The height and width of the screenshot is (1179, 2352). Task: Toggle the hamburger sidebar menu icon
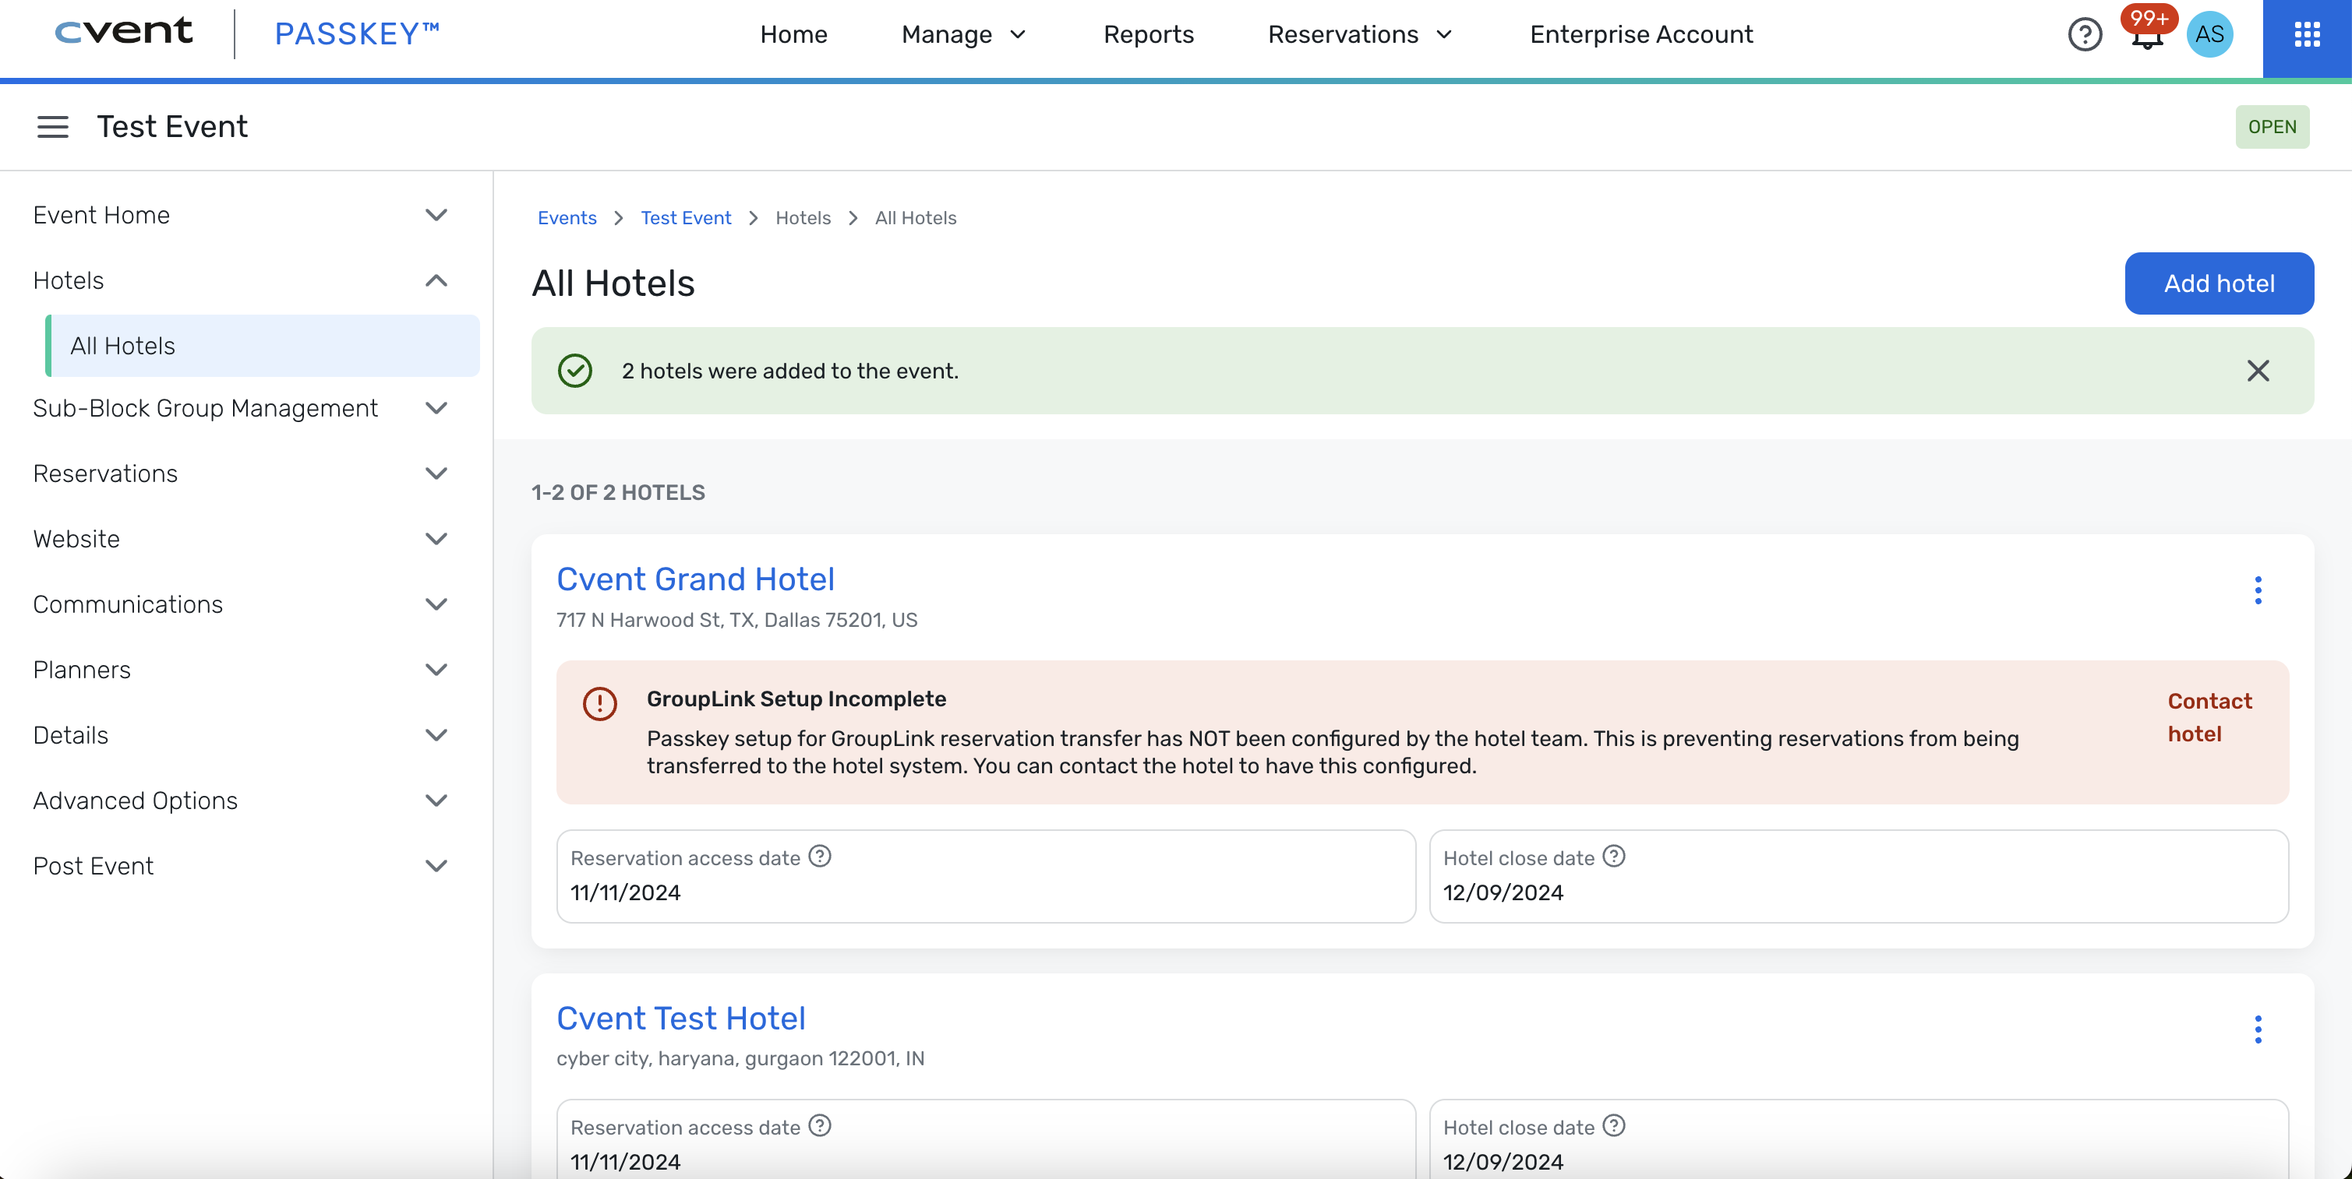[53, 127]
